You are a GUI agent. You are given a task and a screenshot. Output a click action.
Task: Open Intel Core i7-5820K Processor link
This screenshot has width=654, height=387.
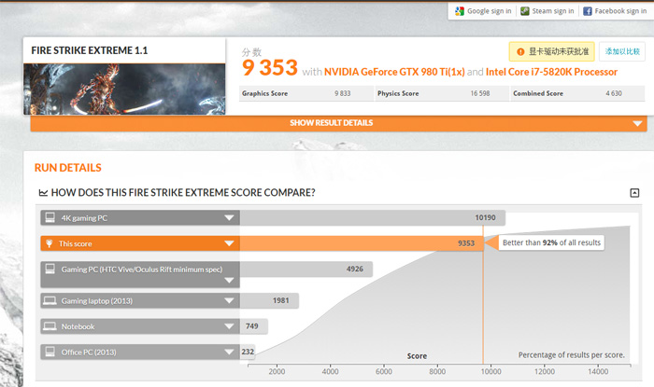pos(551,72)
